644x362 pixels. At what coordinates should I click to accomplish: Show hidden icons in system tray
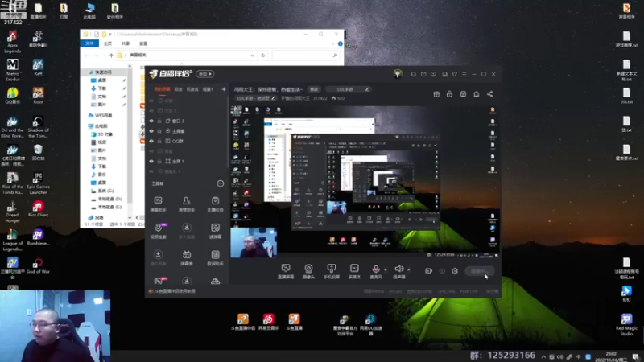pos(543,356)
